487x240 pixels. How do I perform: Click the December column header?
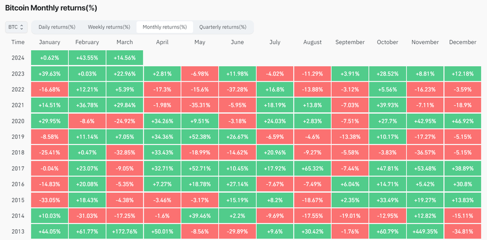click(462, 42)
